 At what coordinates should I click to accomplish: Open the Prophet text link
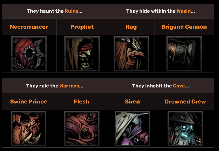[x=82, y=27]
